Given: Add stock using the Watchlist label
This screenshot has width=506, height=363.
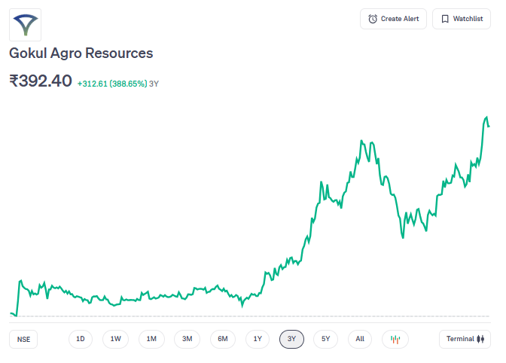Looking at the screenshot, I should pyautogui.click(x=468, y=19).
